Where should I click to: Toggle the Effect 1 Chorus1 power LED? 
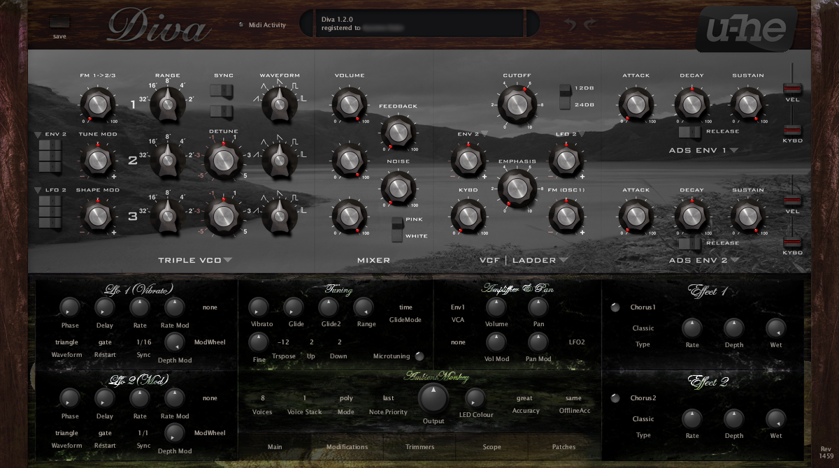tap(615, 307)
